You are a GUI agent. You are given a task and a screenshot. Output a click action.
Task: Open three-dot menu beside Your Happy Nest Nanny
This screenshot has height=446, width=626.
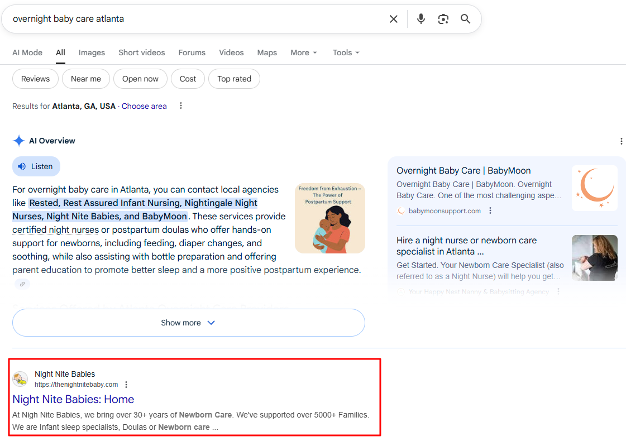tap(558, 291)
